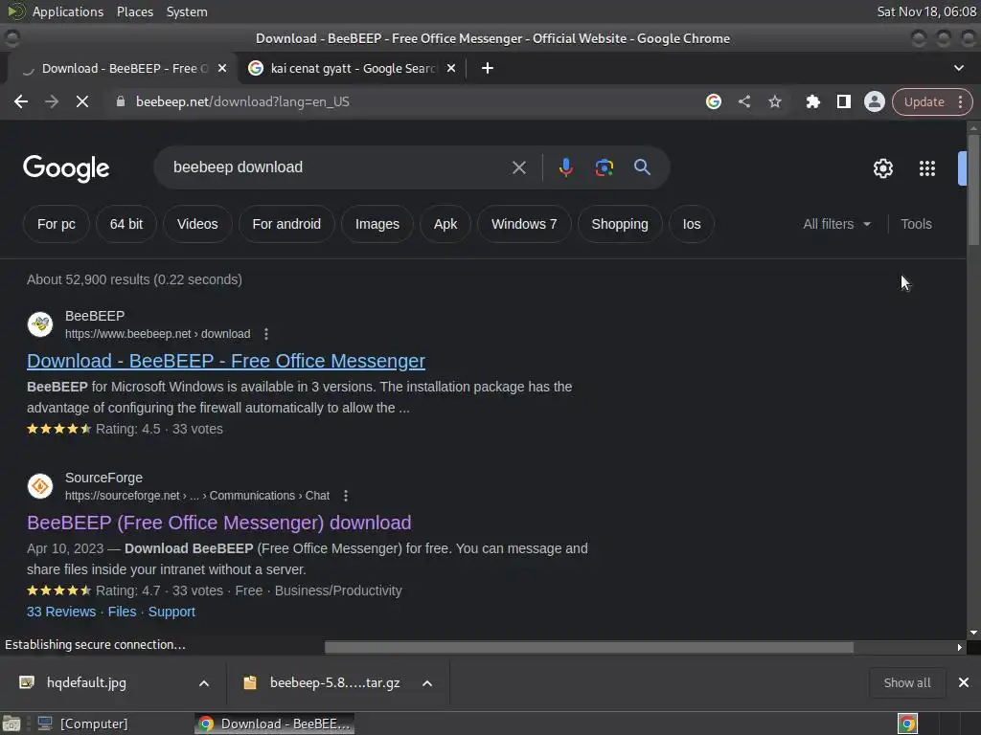The height and width of the screenshot is (735, 981).
Task: Close the BeeBEEP Download tab
Action: [222, 68]
